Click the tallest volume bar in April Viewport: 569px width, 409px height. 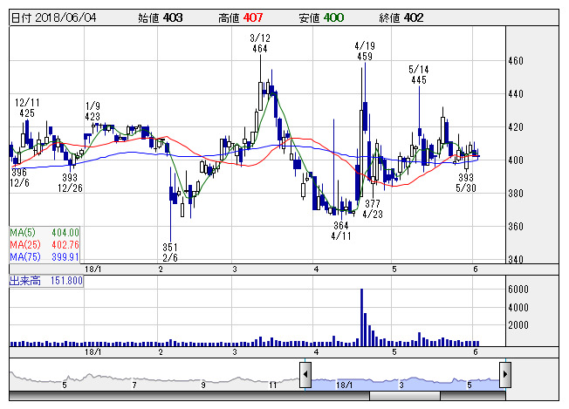click(360, 318)
